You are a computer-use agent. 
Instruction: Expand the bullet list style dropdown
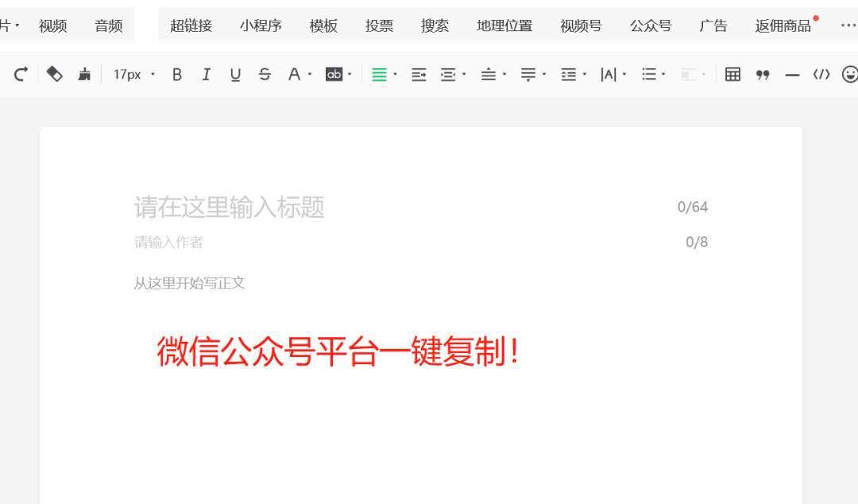click(x=663, y=75)
